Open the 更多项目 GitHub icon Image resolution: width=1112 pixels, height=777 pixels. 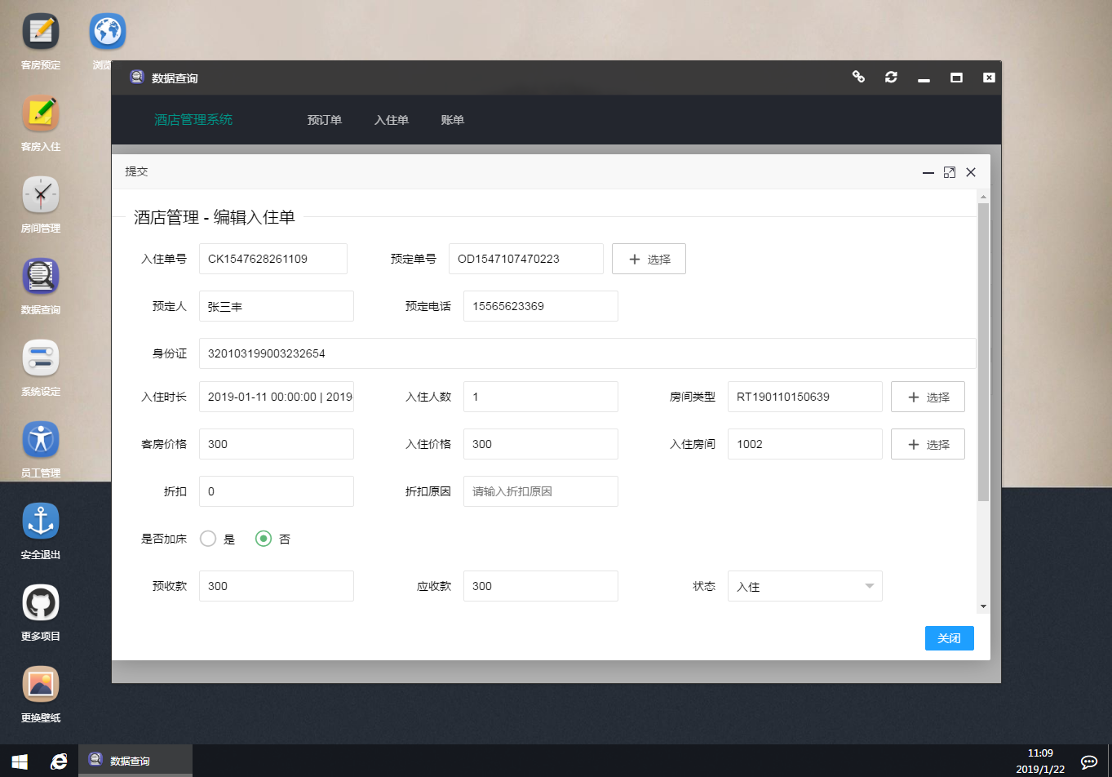40,603
